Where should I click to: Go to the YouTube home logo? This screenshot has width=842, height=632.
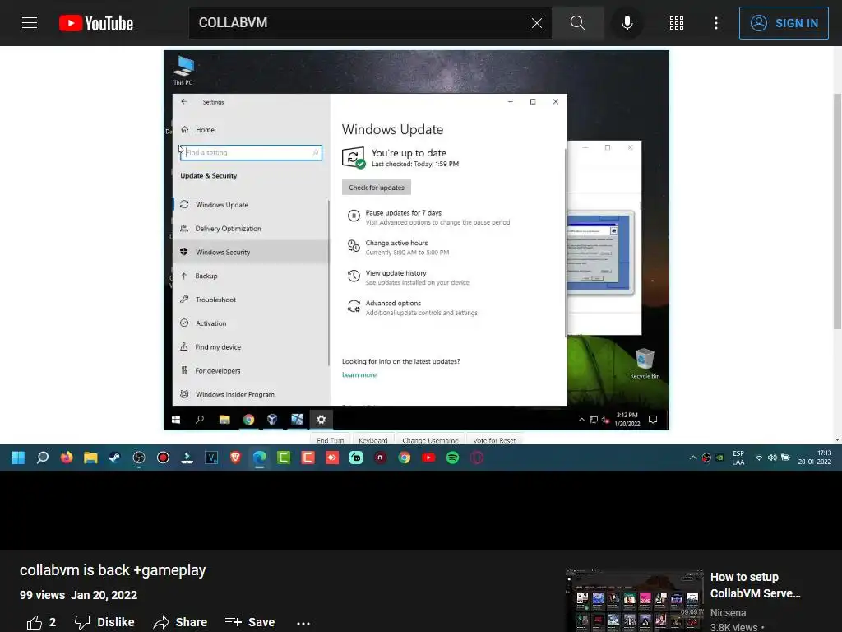pos(96,23)
